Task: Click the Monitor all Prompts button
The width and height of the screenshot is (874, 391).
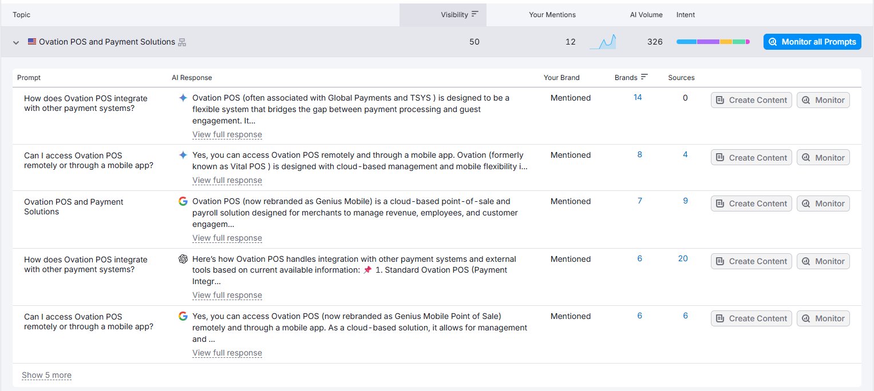Action: [812, 42]
